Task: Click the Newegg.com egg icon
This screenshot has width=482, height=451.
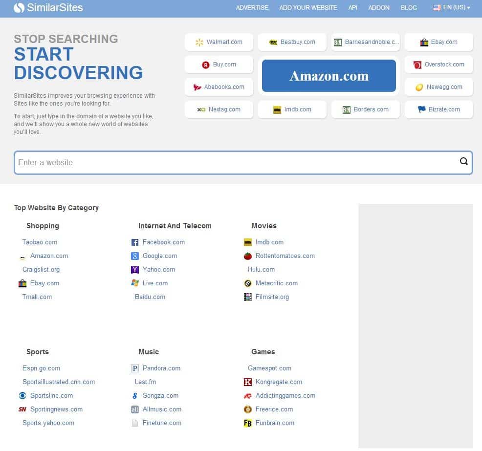Action: [419, 87]
